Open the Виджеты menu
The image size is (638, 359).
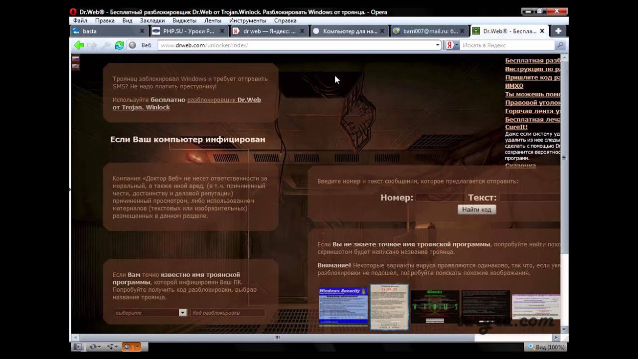pos(184,20)
